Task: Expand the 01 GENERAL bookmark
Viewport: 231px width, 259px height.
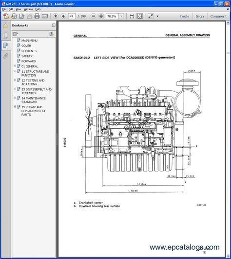Action: tap(15, 66)
